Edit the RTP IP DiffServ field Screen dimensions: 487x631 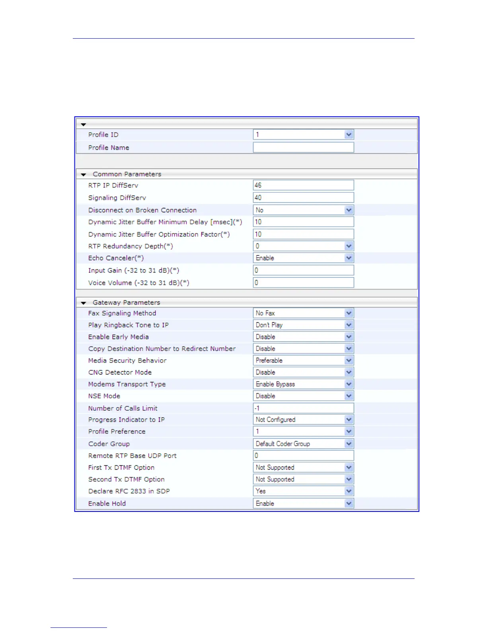tap(303, 185)
